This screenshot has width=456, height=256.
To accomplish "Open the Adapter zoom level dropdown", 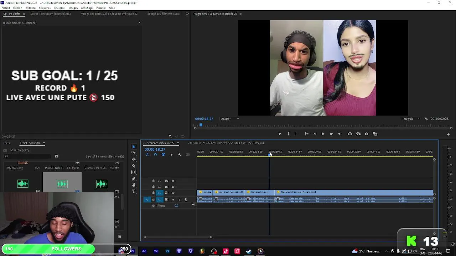I will [230, 119].
